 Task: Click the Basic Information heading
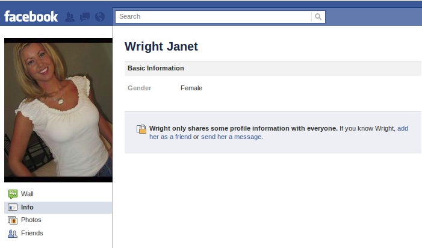[x=156, y=69]
